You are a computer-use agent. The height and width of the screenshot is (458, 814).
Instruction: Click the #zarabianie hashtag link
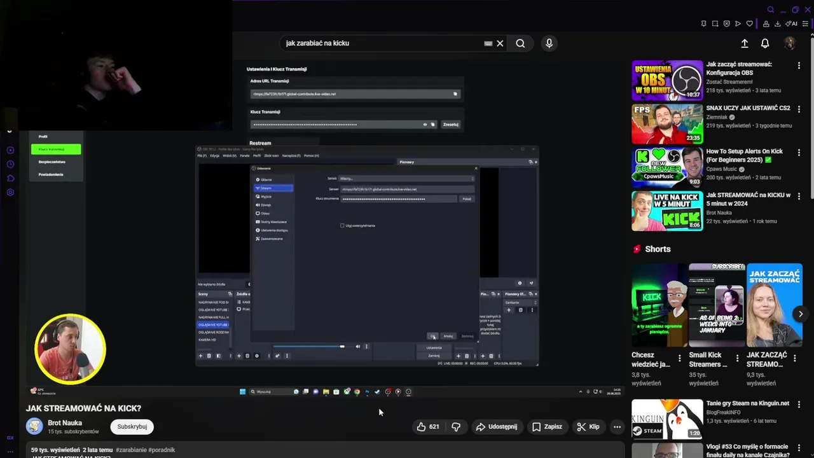(x=132, y=450)
